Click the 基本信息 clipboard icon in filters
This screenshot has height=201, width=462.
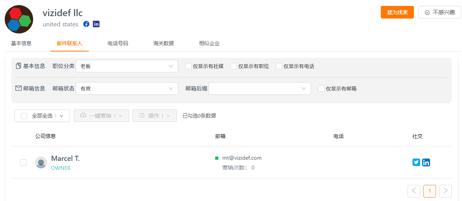point(18,66)
